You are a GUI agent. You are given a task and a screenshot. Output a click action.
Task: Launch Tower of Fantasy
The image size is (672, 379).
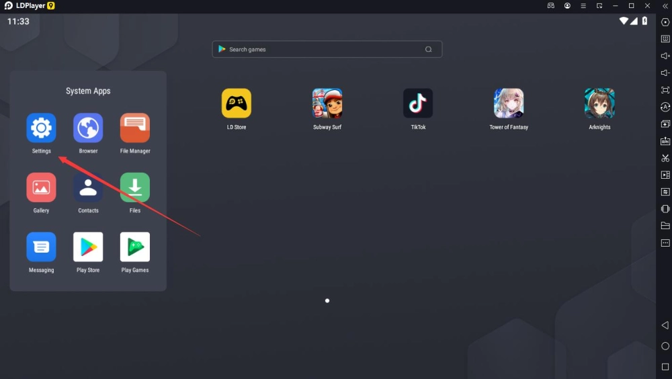[x=509, y=103]
